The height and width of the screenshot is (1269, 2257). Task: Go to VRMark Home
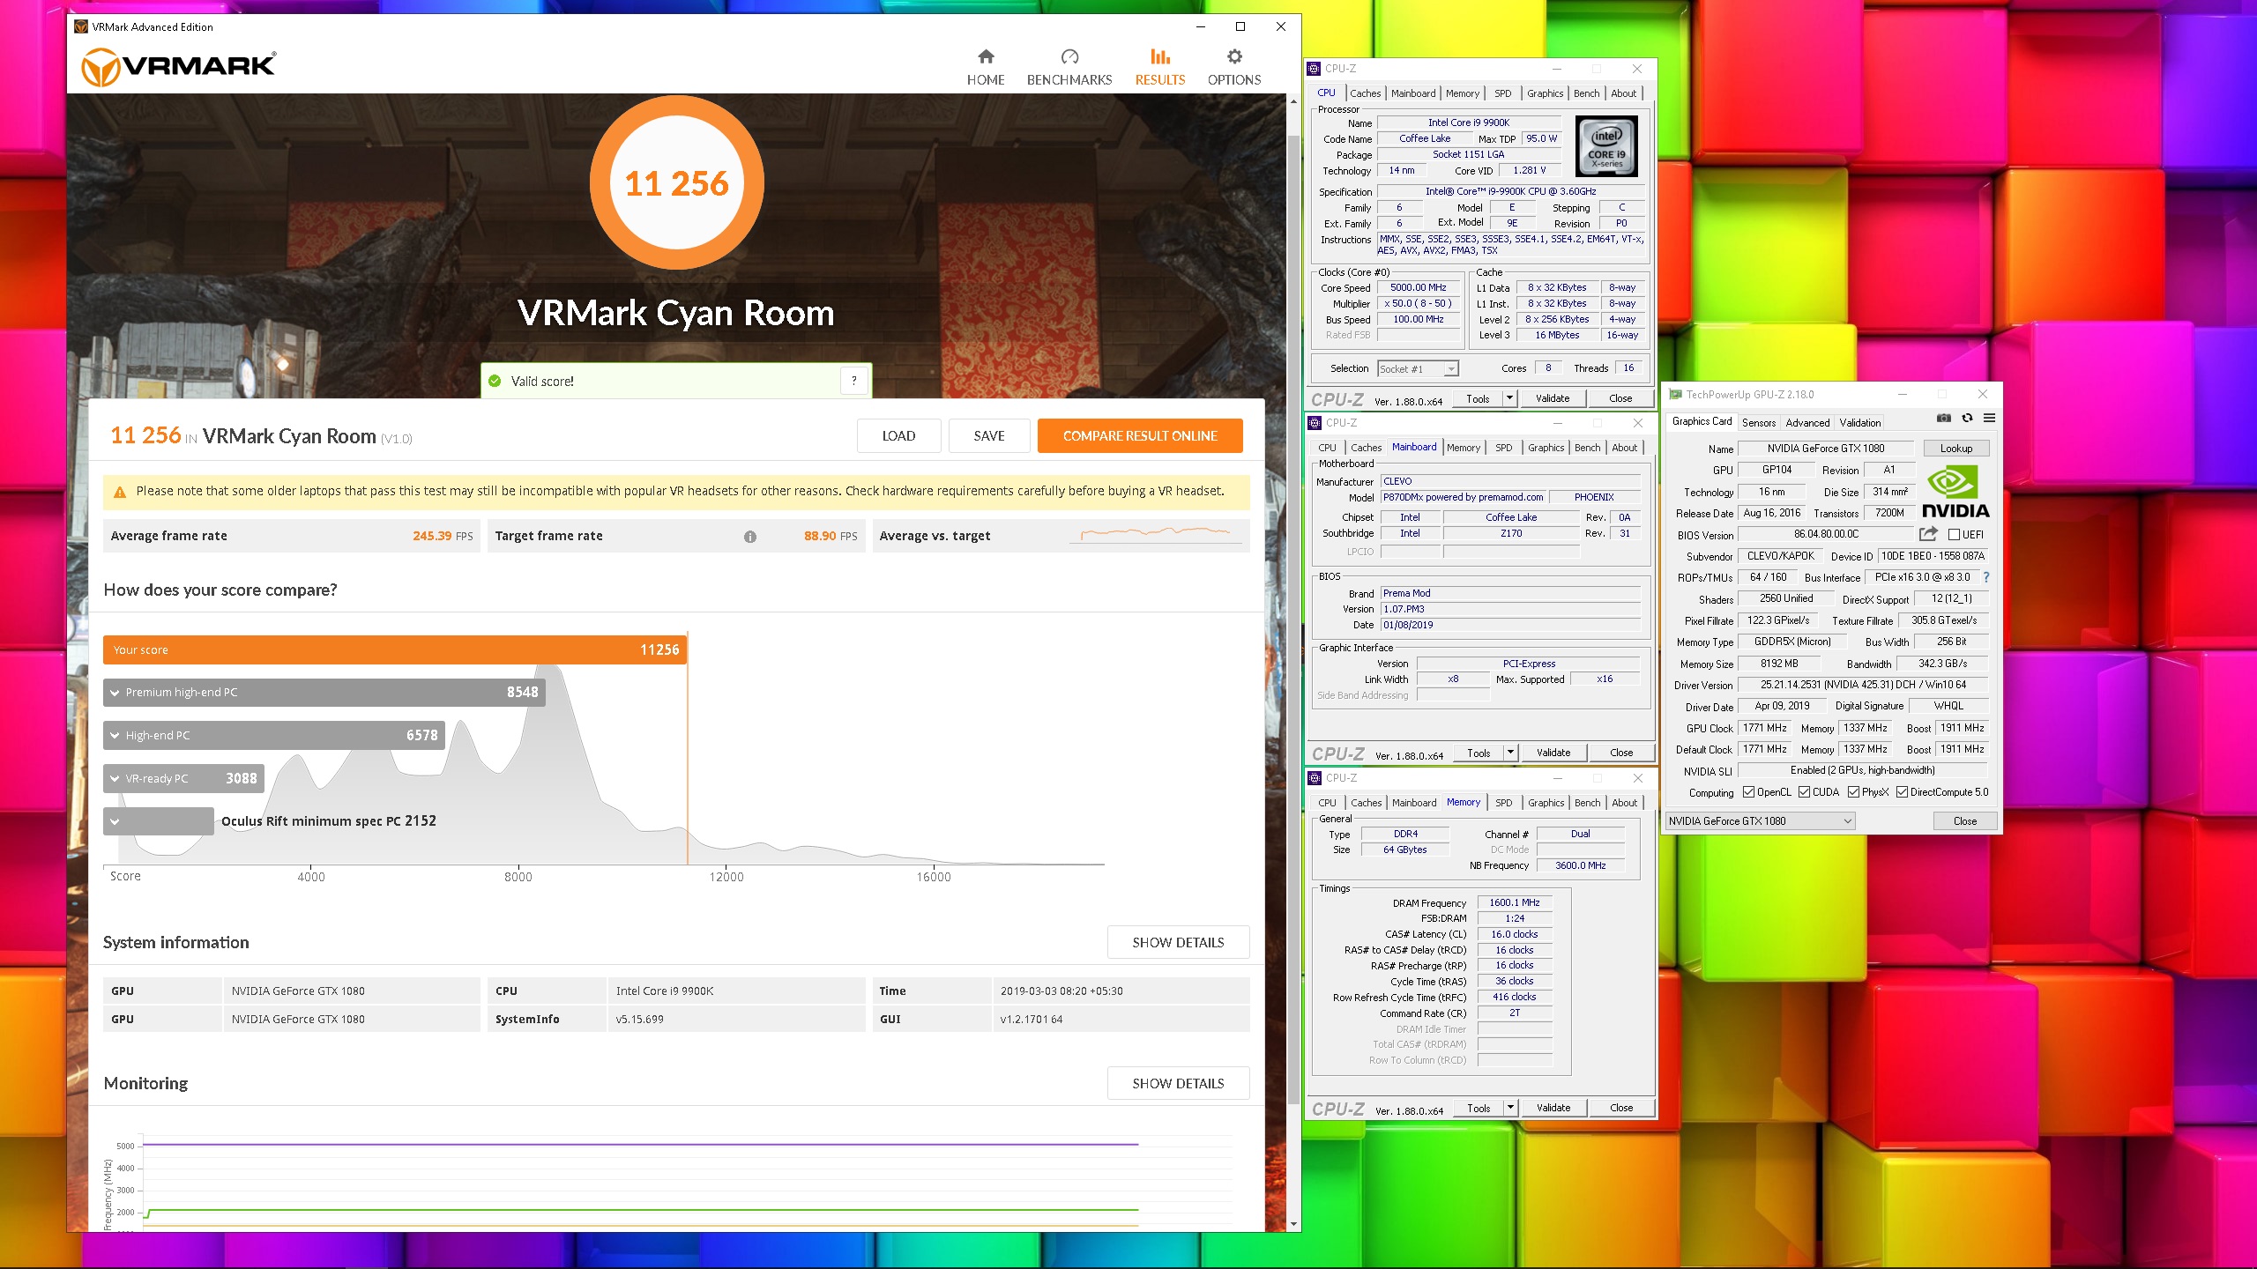[986, 67]
